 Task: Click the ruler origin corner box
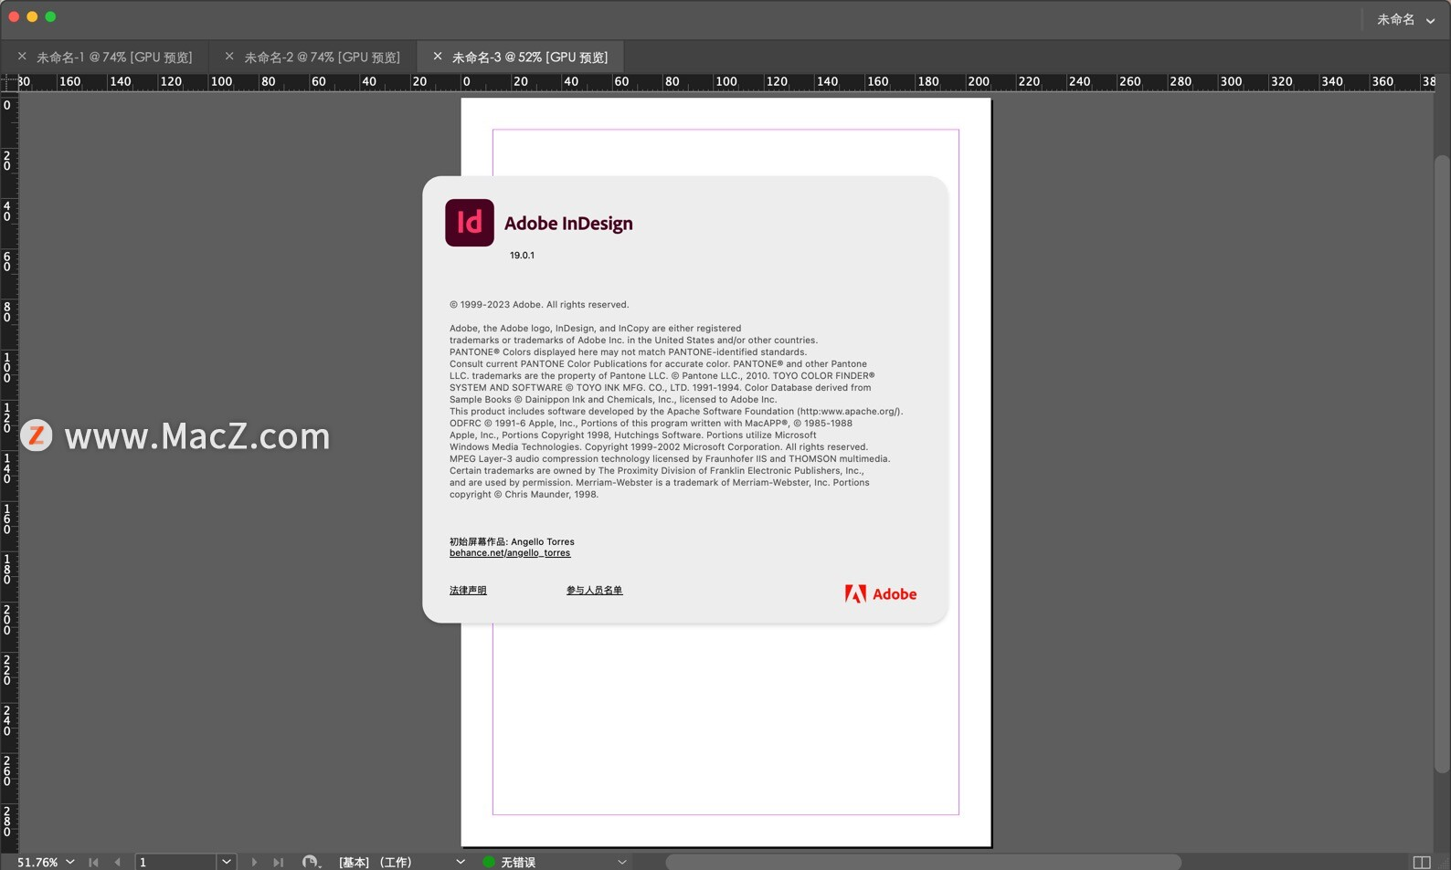(9, 82)
